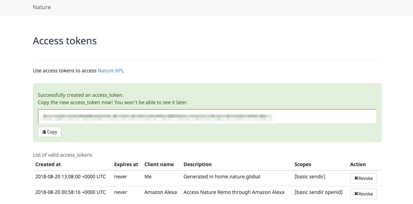Click the Nature brand in top bar
Viewport: 413px width, 204px height.
tap(42, 7)
